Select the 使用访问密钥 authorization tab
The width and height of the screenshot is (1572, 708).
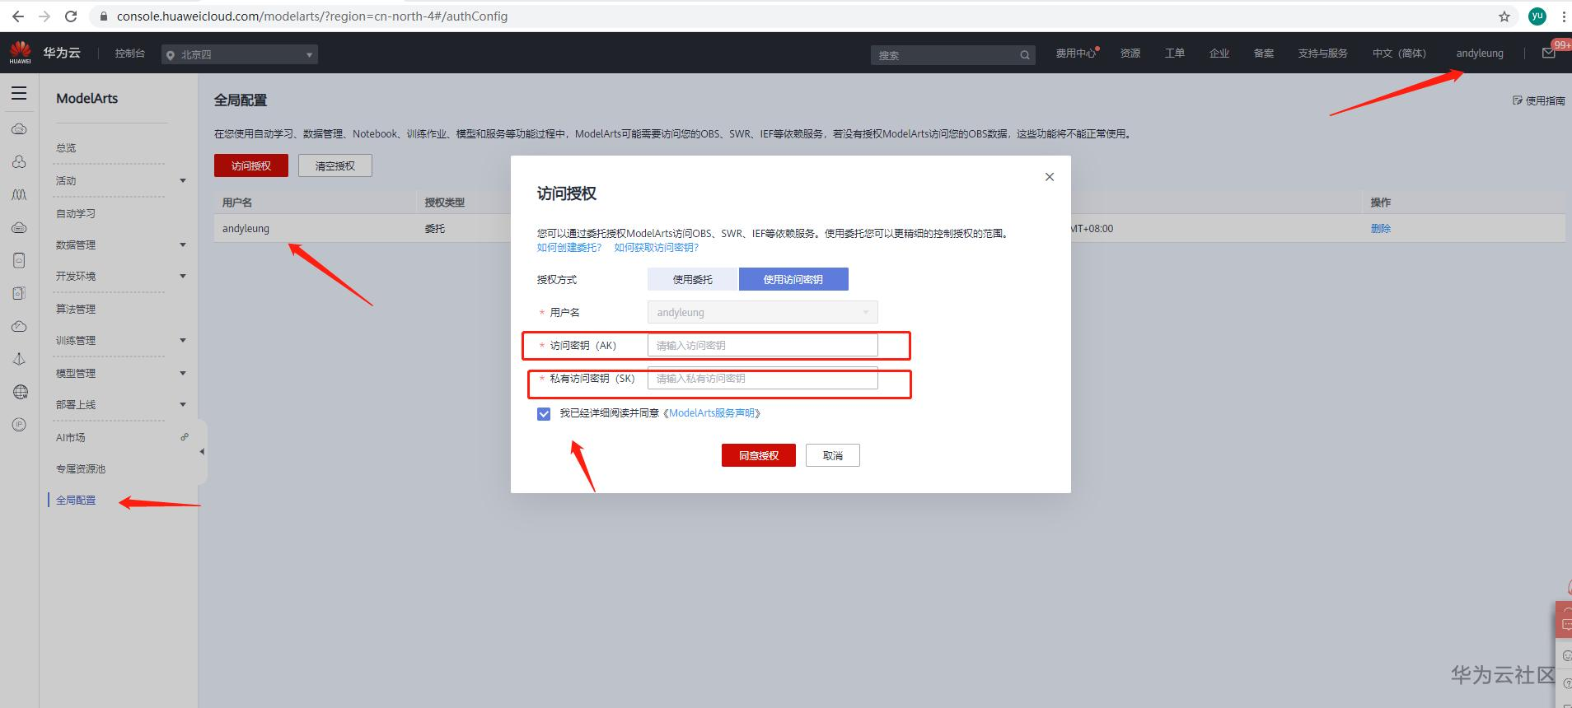(x=793, y=280)
